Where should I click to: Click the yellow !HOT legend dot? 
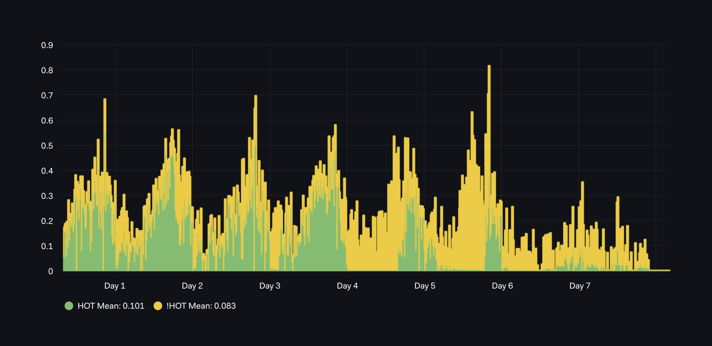[x=158, y=306]
